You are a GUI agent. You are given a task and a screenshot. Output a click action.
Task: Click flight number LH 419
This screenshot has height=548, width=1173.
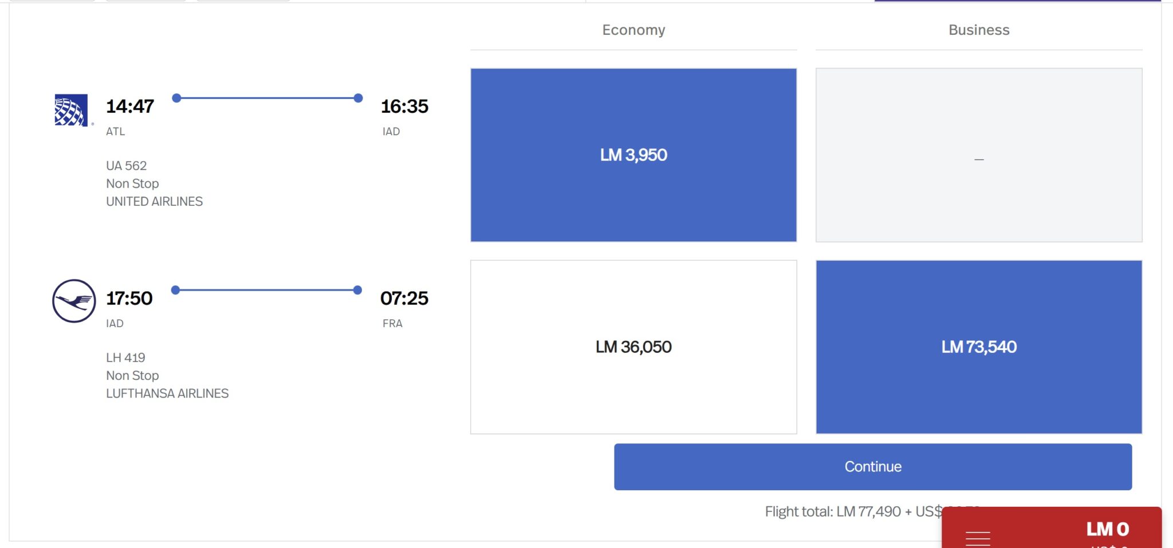tap(125, 358)
